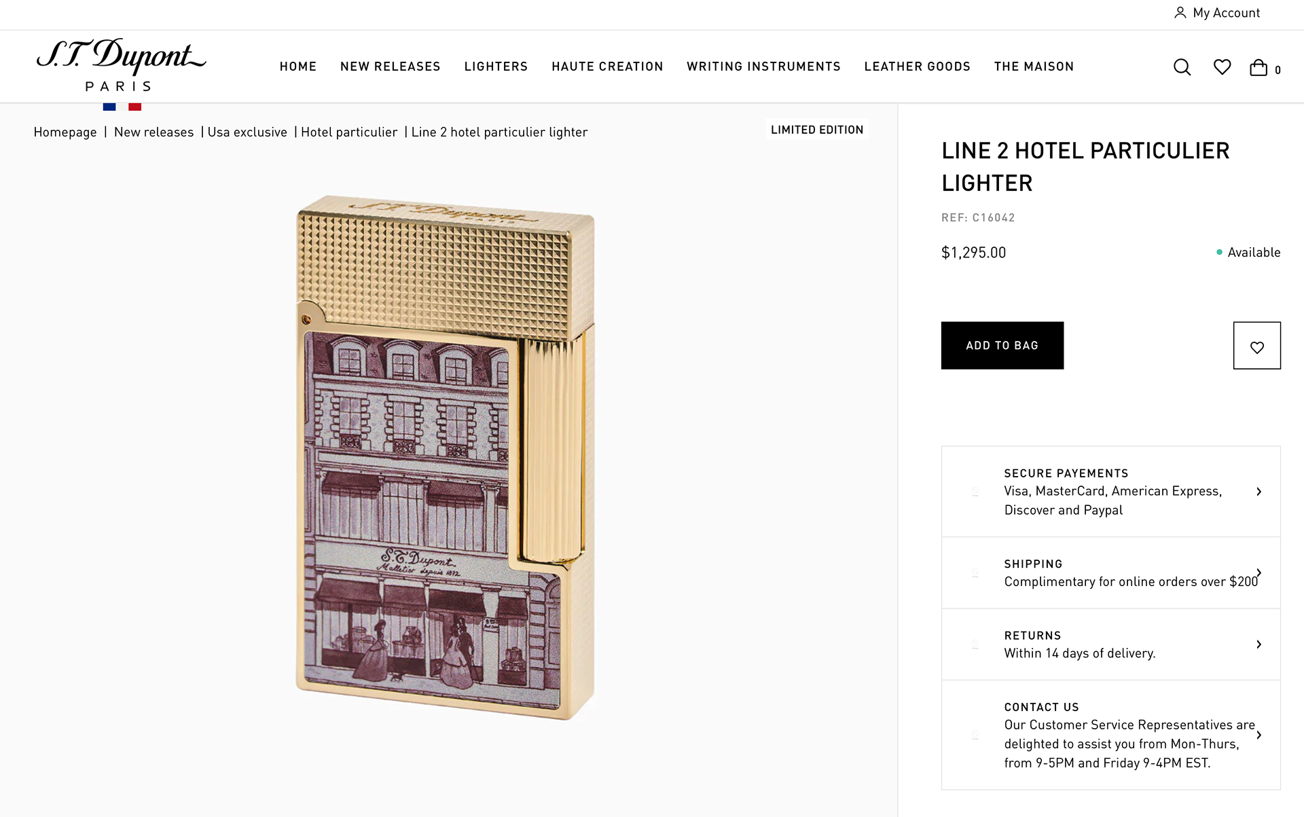Add lighter to wishlist with heart button
This screenshot has height=817, width=1304.
click(1256, 346)
